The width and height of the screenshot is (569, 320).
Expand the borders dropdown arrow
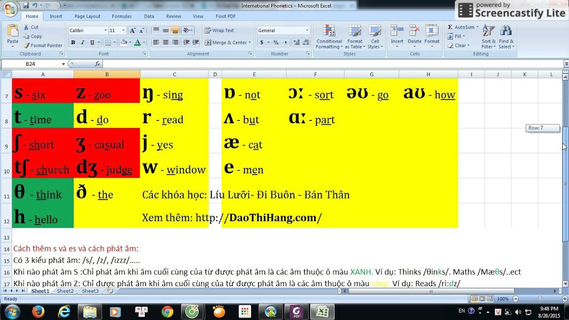point(115,43)
